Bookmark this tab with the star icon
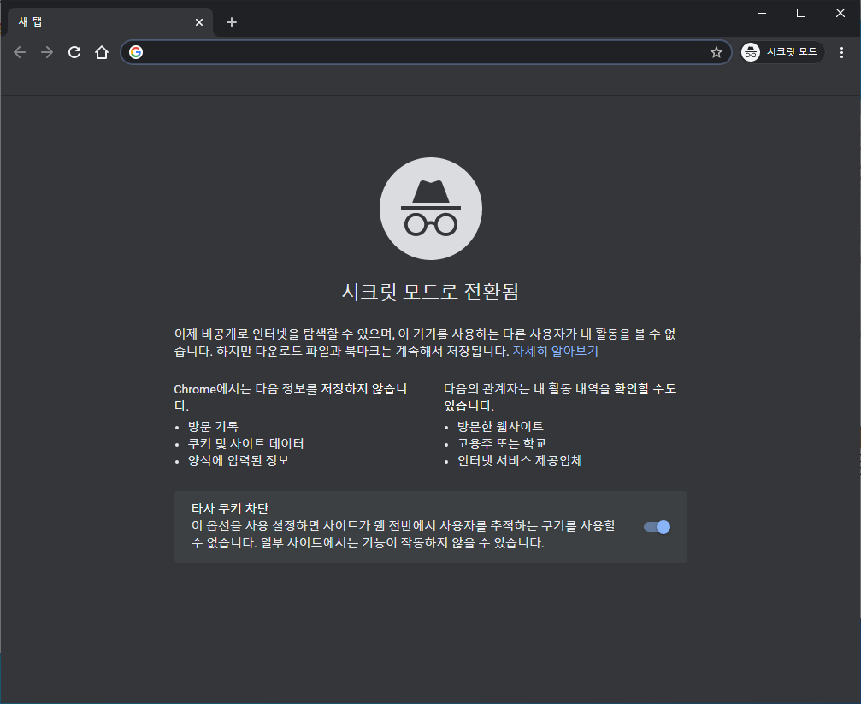 (716, 52)
